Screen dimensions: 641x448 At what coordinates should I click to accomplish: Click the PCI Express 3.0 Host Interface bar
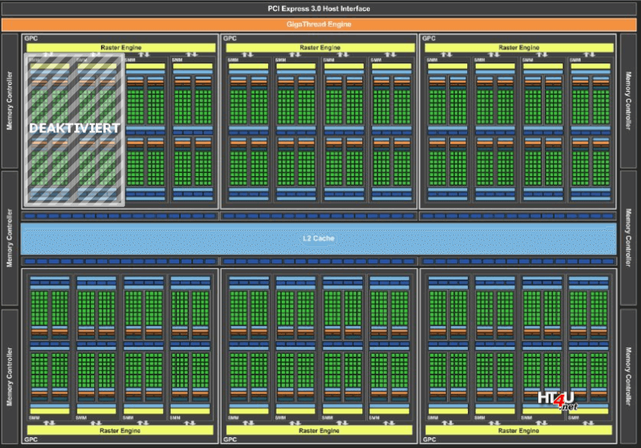(x=319, y=8)
